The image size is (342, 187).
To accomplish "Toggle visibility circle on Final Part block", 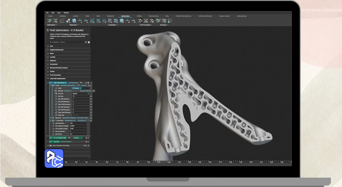I will point(88,142).
